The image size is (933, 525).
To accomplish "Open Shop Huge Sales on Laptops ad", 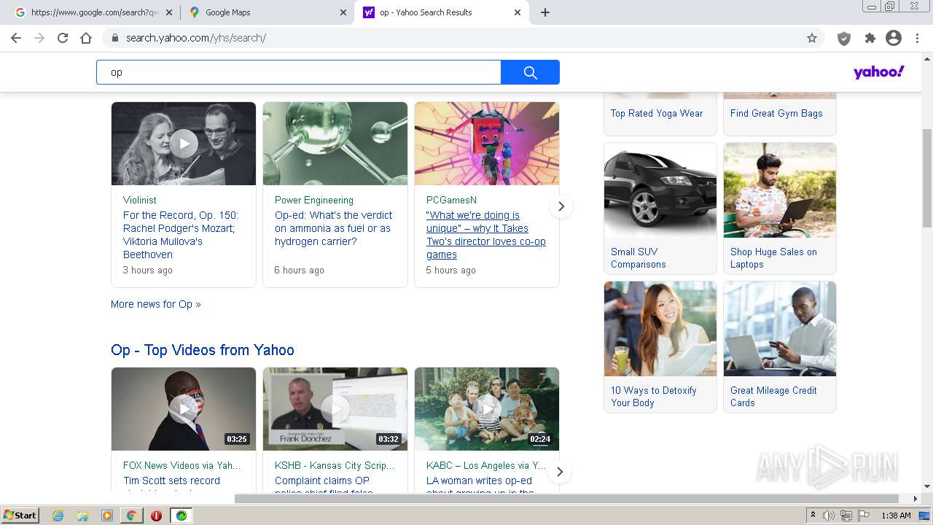I will click(780, 208).
